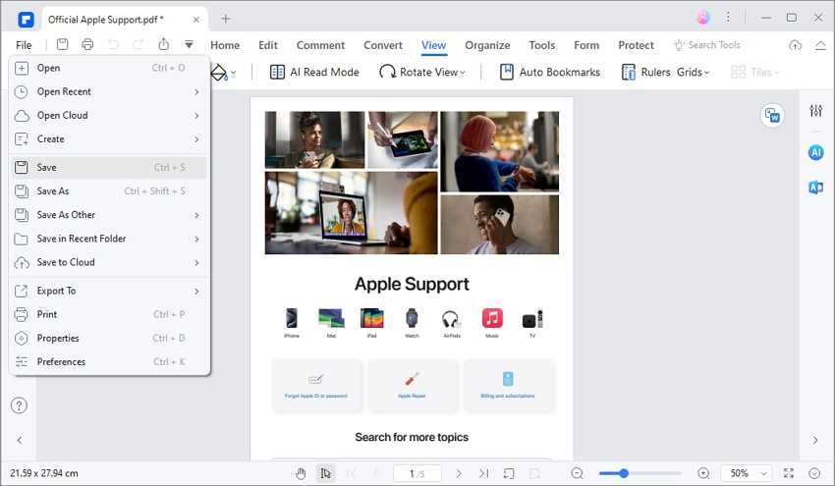The width and height of the screenshot is (835, 486).
Task: Click the Search Tools field
Action: tap(707, 45)
